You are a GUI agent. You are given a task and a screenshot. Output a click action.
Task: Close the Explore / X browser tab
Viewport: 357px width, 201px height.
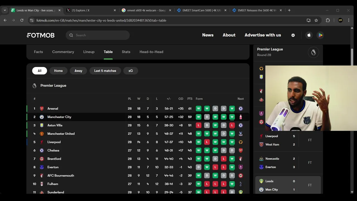[x=115, y=10]
